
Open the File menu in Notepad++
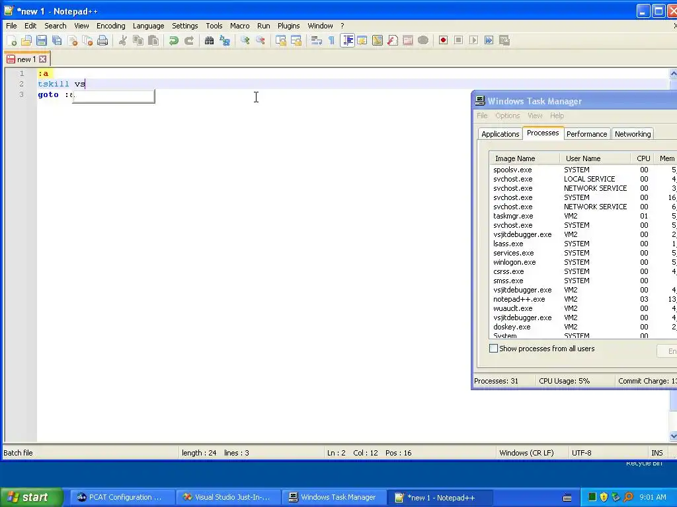11,26
